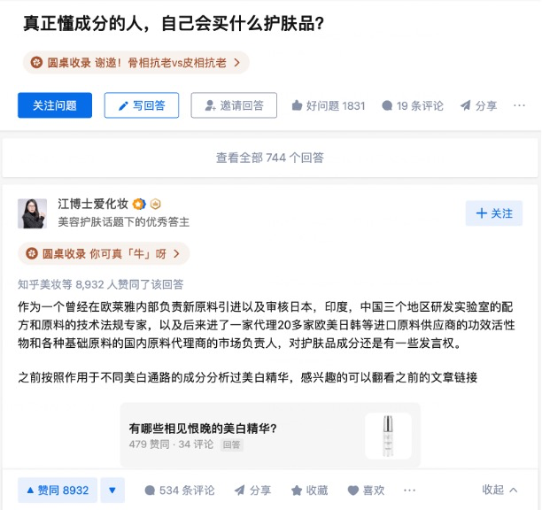Click the answer's bottom 分享 icon
This screenshot has width=542, height=510.
pos(239,490)
